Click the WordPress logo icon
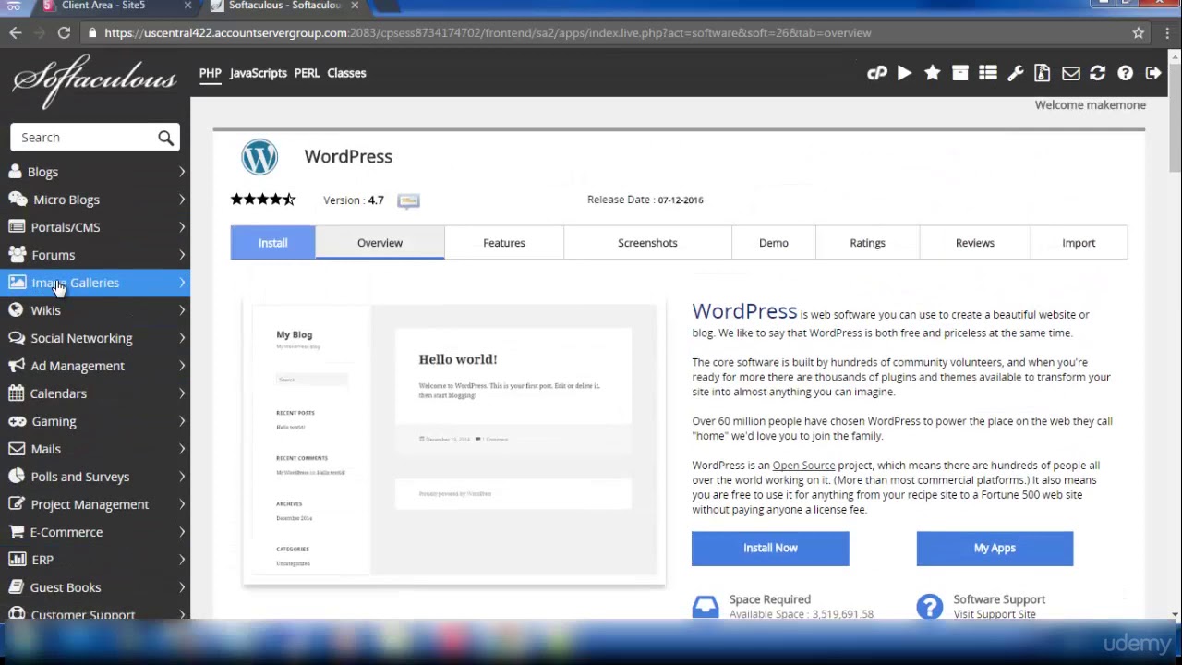1182x665 pixels. (259, 157)
